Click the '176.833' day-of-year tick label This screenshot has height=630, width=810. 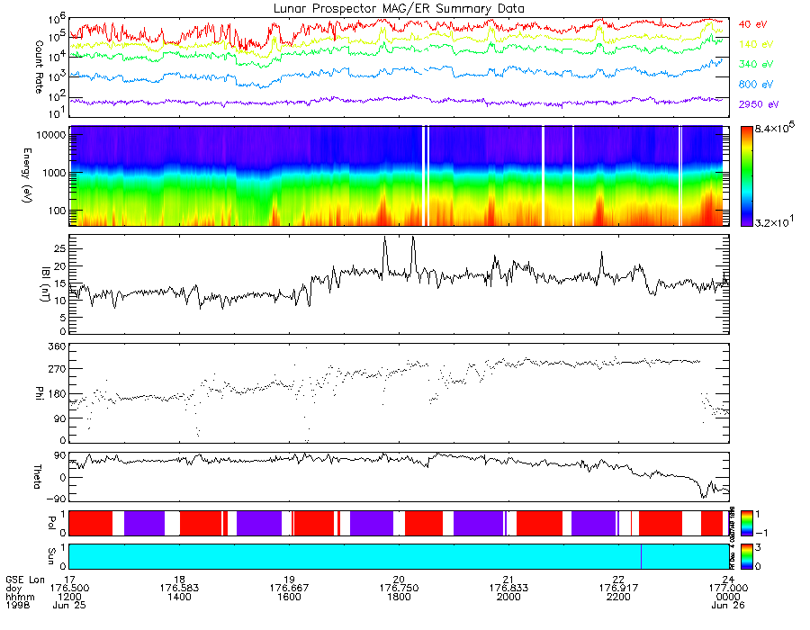(x=508, y=589)
